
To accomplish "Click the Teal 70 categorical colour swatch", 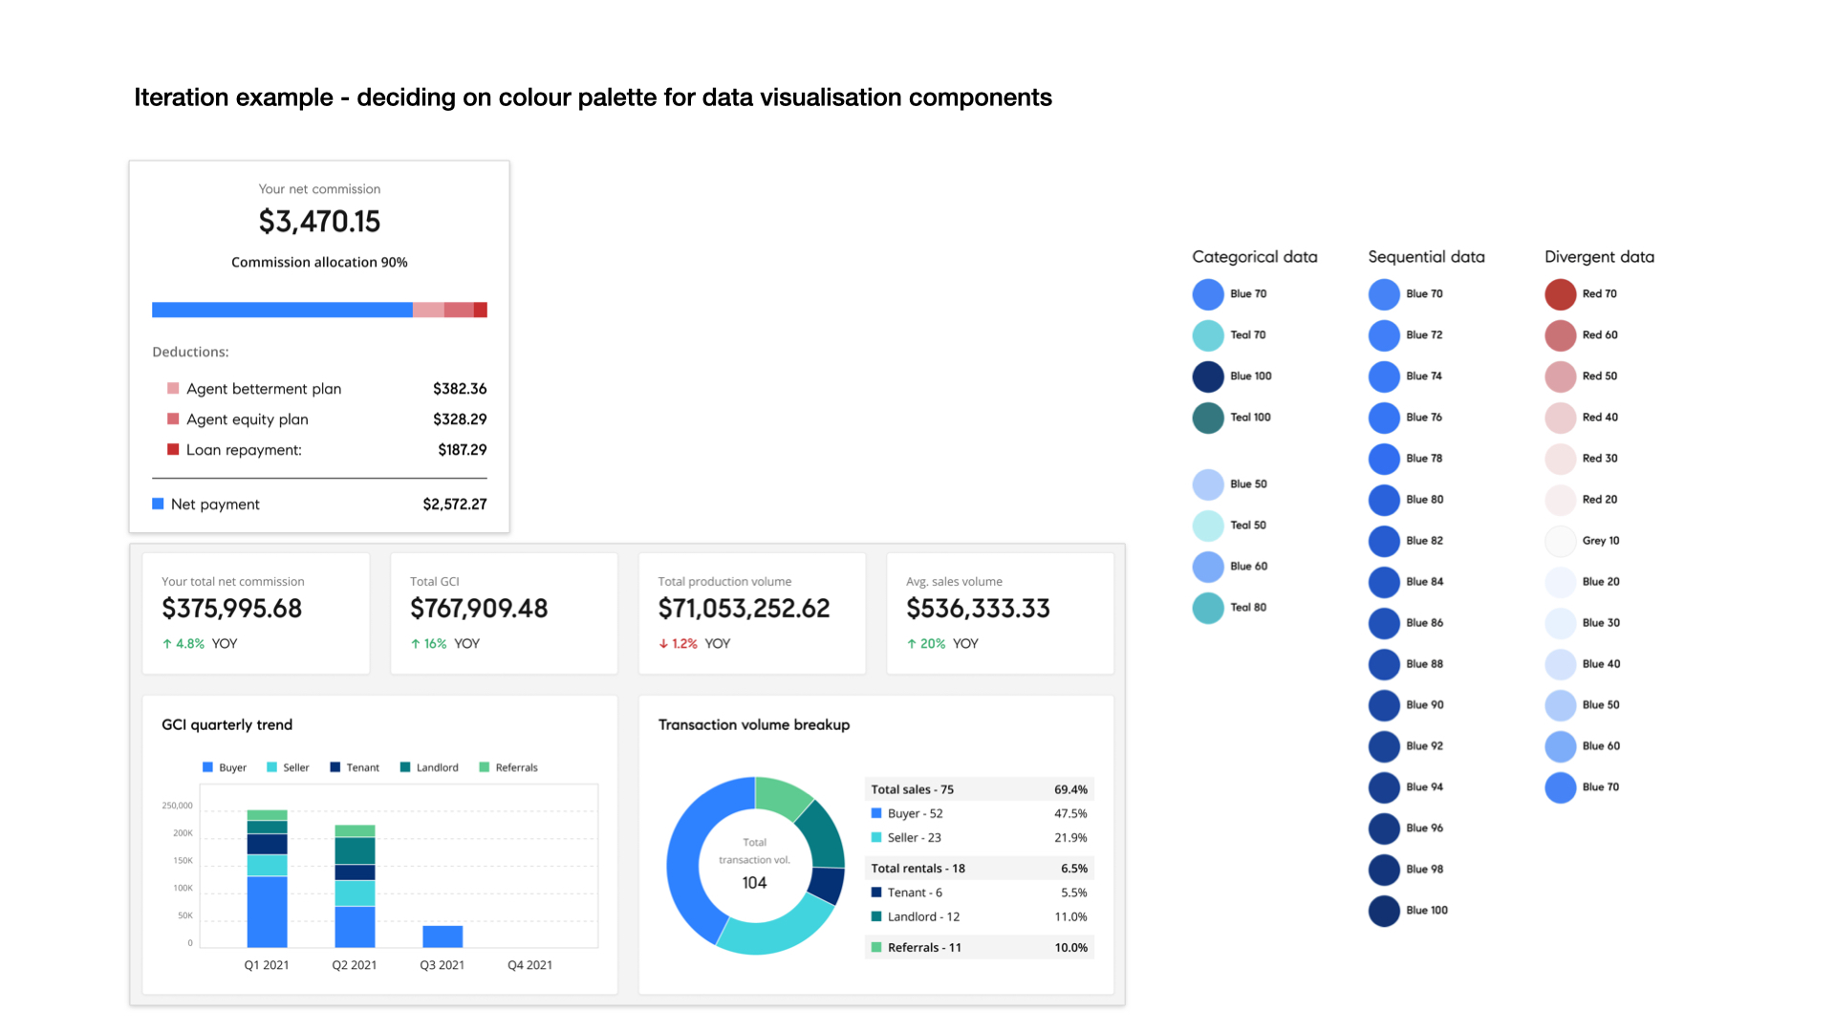I will [1208, 335].
